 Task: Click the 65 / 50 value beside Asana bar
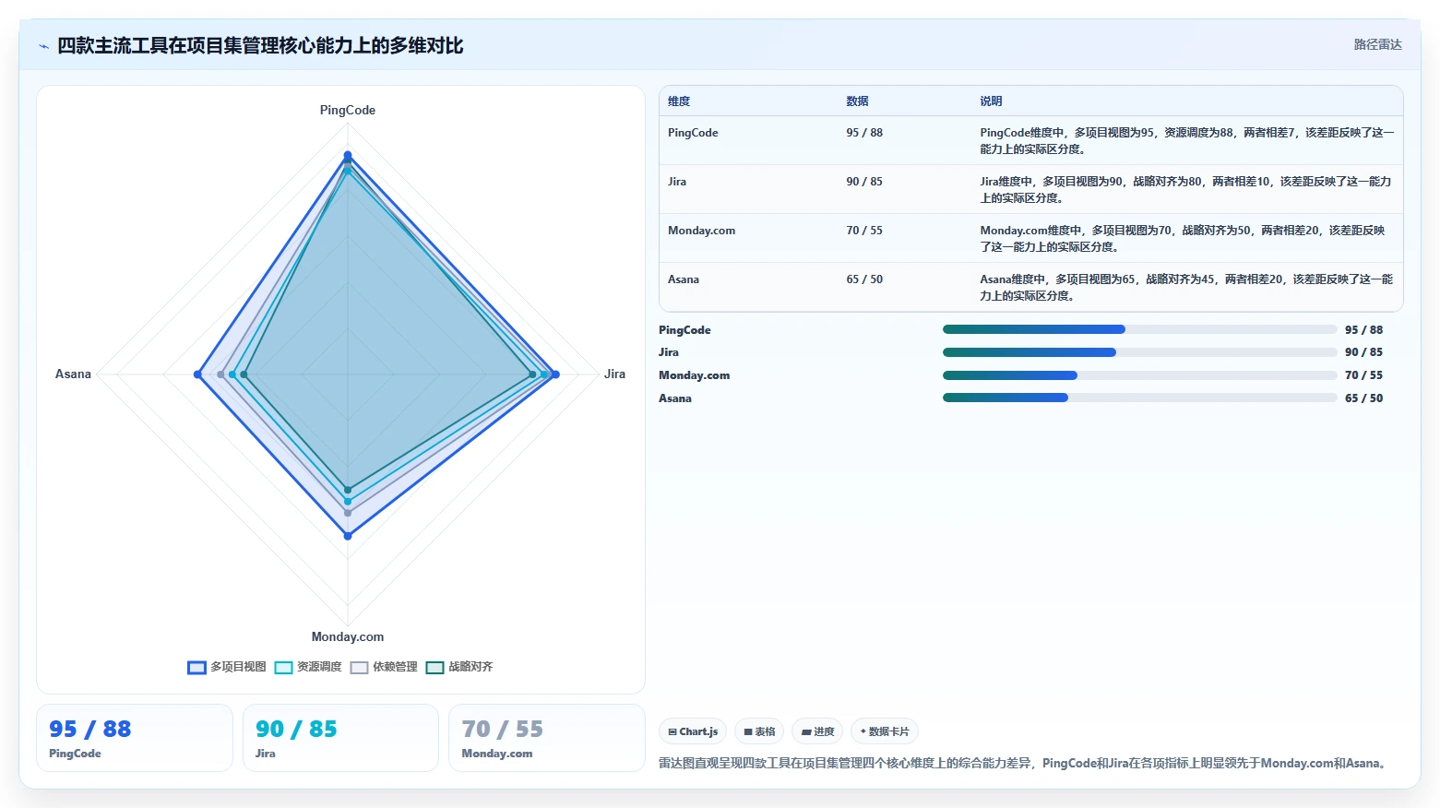click(1363, 398)
